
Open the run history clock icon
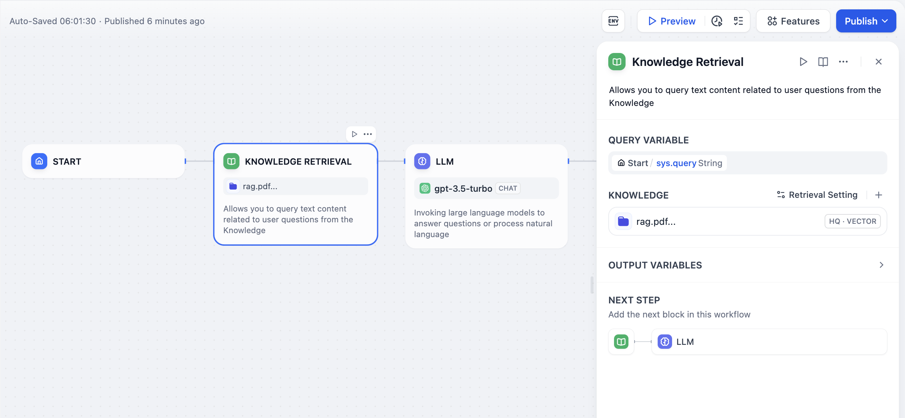tap(716, 21)
